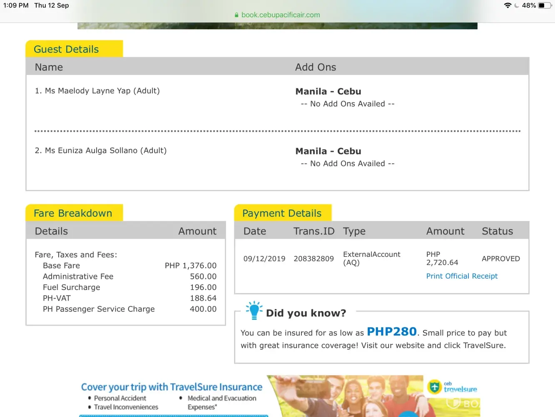Click transaction ID 208382809
Screen dimensions: 555x417
click(314, 259)
